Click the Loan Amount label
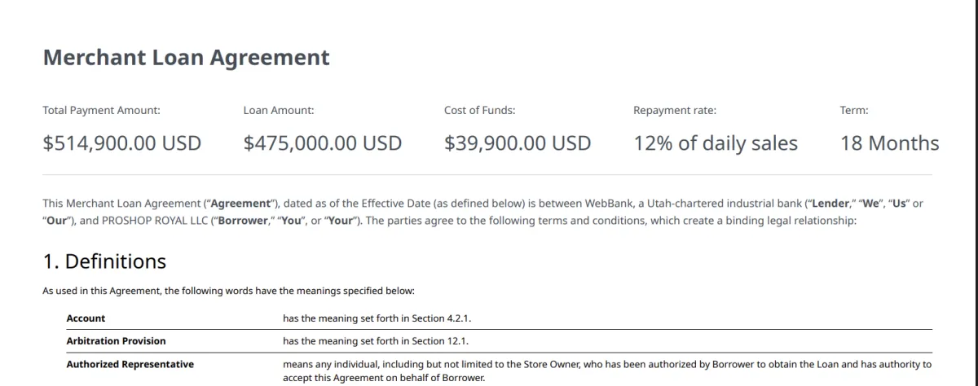 278,110
